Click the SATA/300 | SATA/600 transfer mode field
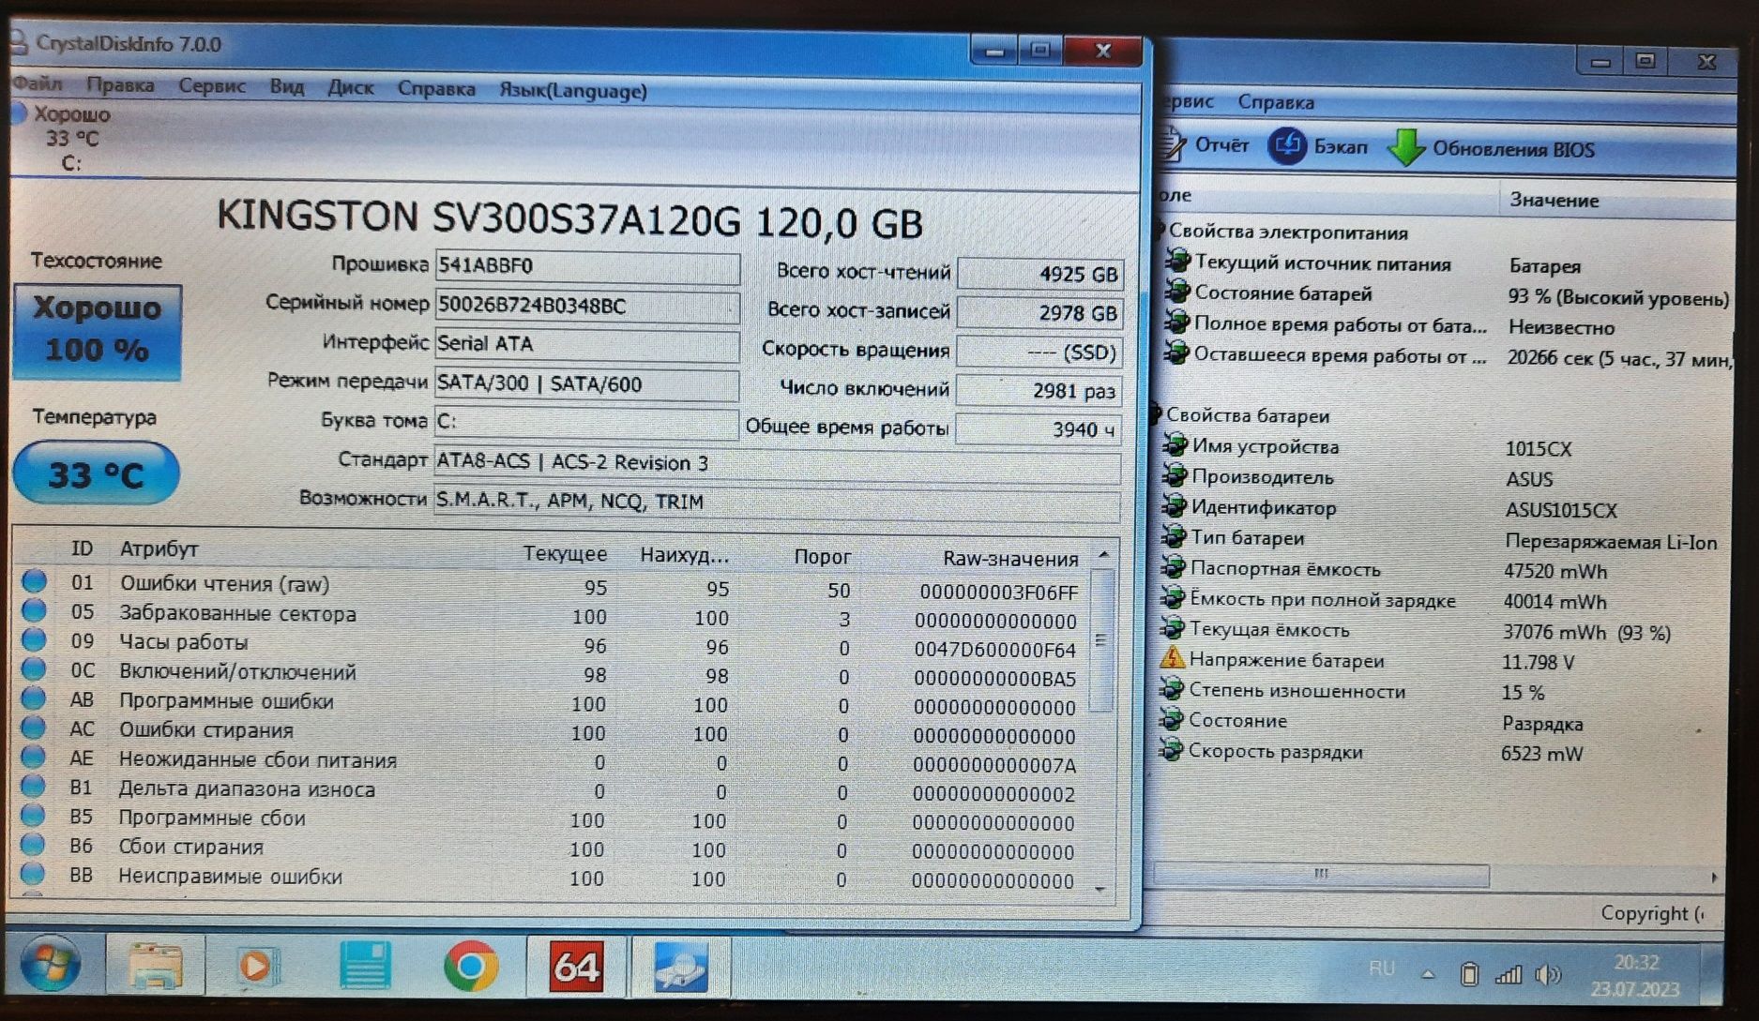The height and width of the screenshot is (1021, 1759). coord(586,384)
